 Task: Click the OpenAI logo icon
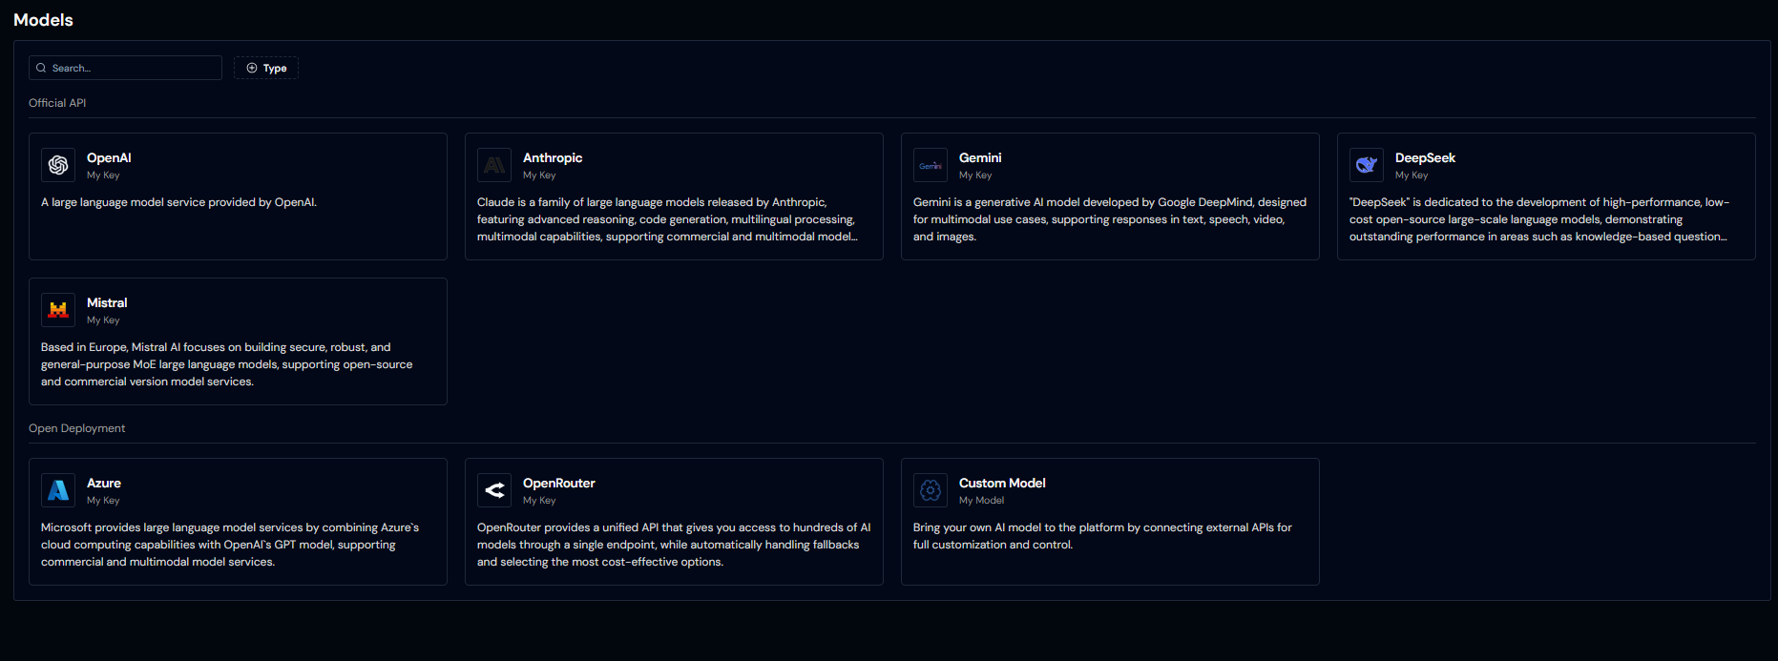pos(58,165)
